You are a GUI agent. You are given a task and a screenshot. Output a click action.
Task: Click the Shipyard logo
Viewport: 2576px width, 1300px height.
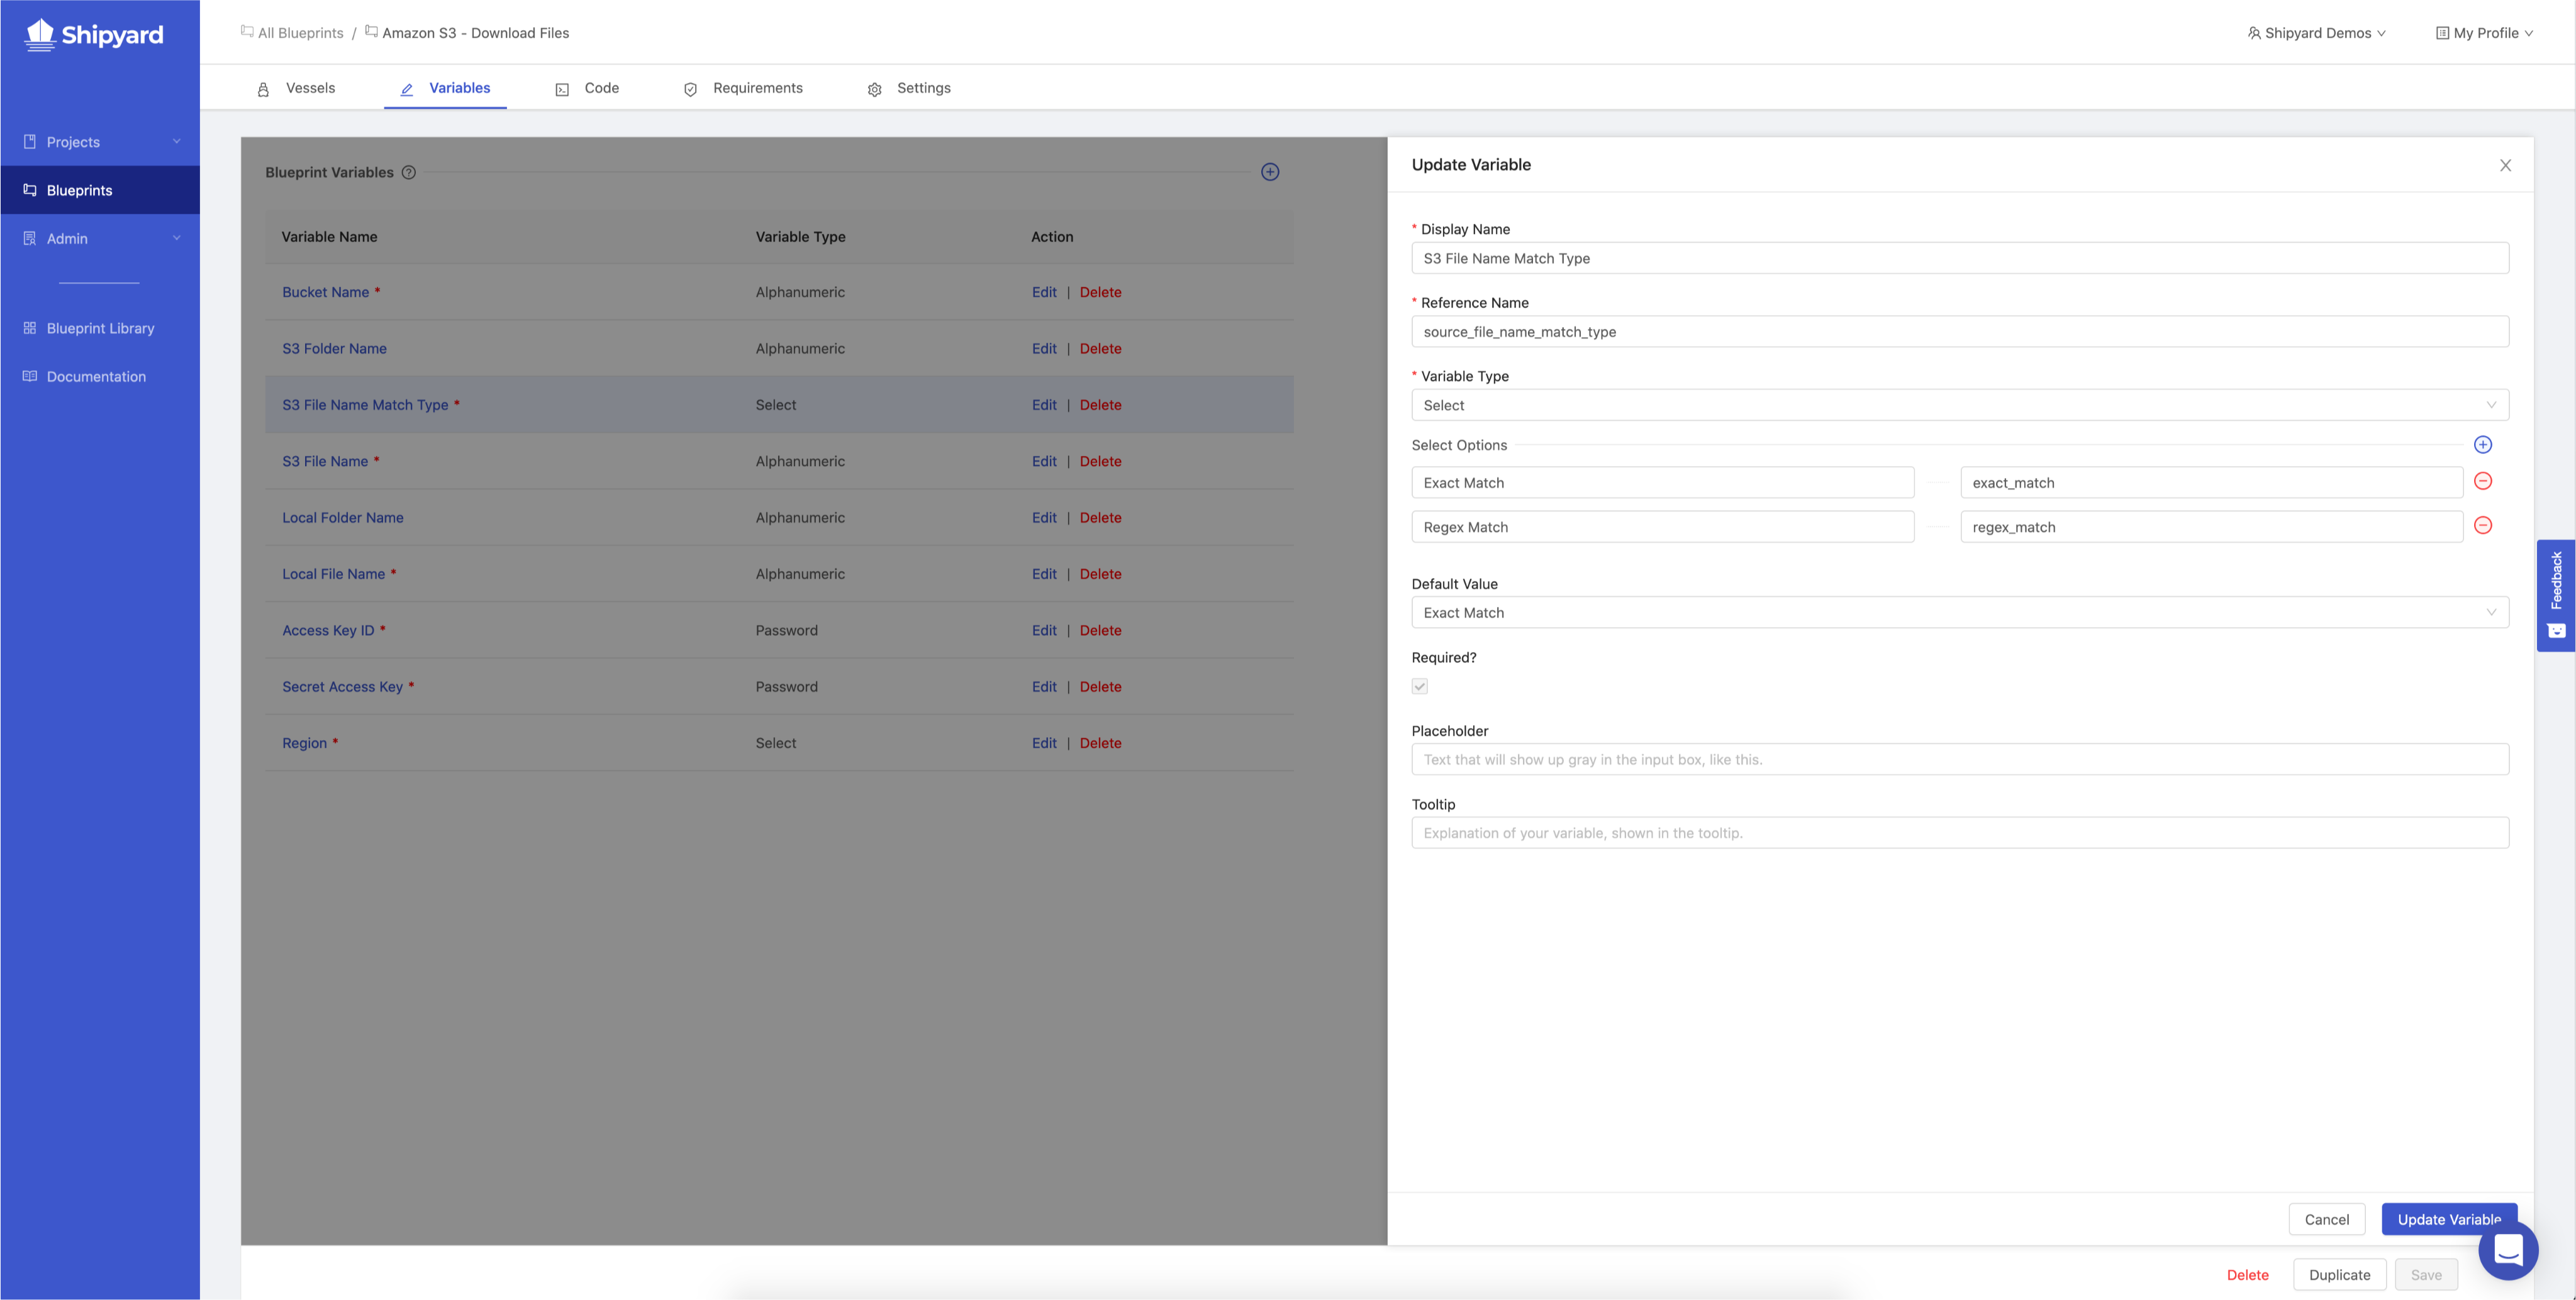94,35
